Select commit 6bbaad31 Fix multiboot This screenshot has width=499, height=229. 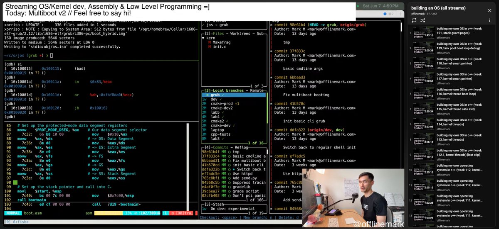pyautogui.click(x=233, y=161)
